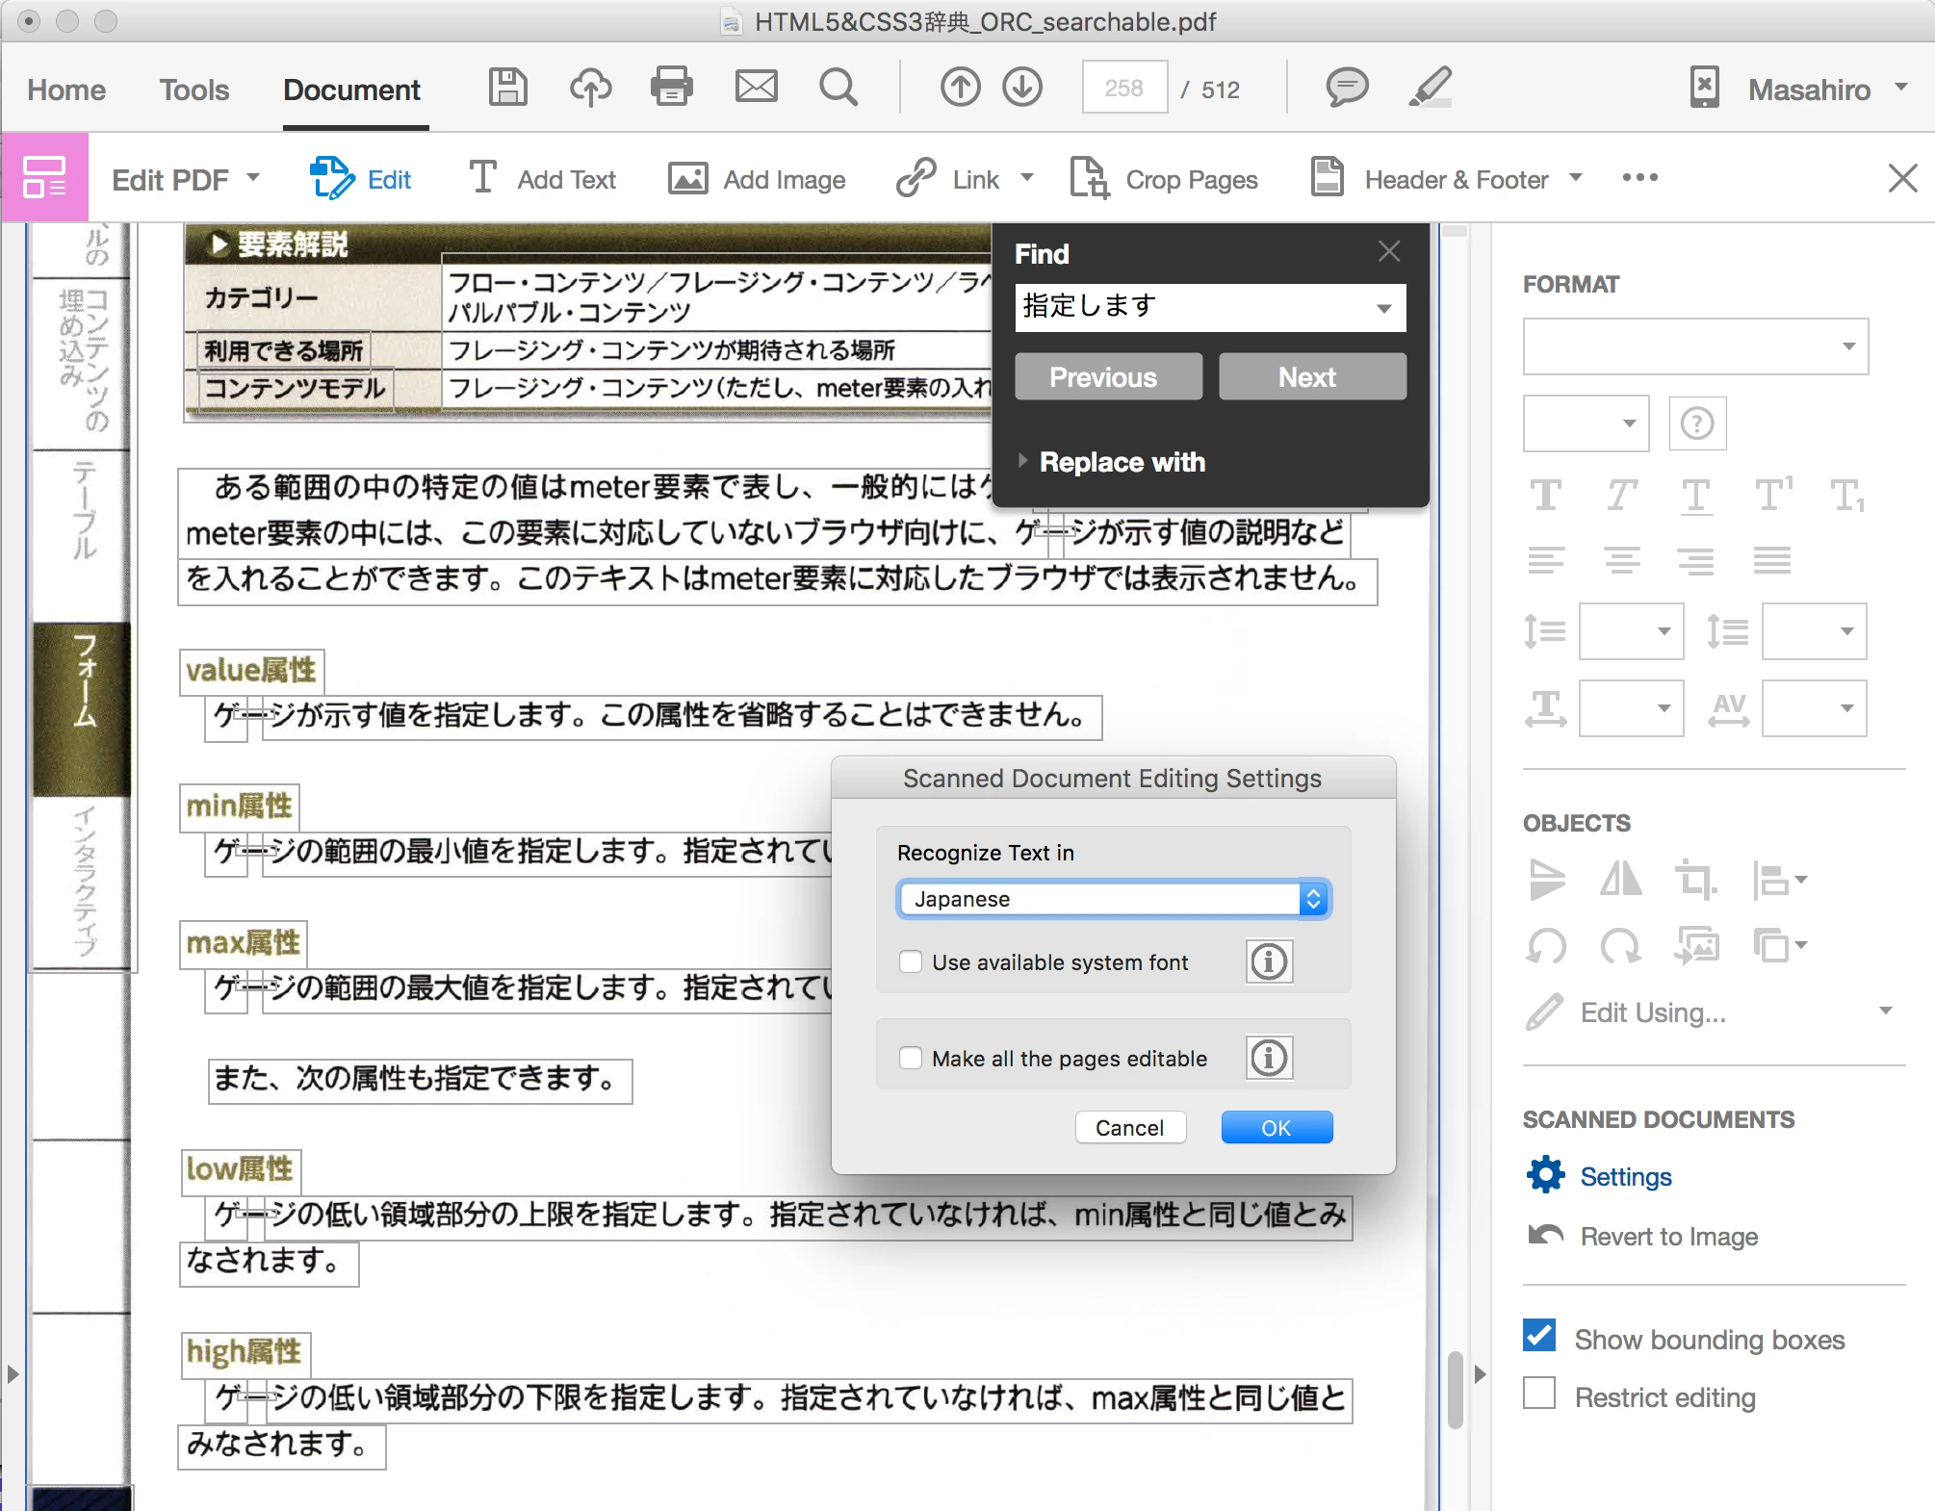This screenshot has width=1935, height=1511.
Task: Click Next in Find panel
Action: pyautogui.click(x=1311, y=376)
